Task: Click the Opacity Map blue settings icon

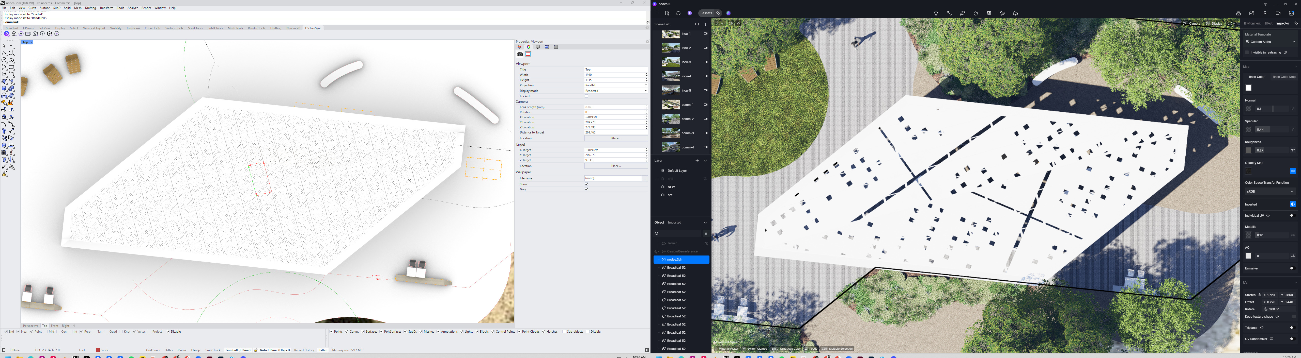Action: (x=1292, y=171)
